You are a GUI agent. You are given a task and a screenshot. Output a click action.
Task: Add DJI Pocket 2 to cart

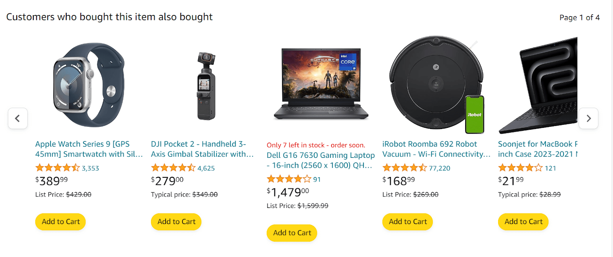pos(176,222)
